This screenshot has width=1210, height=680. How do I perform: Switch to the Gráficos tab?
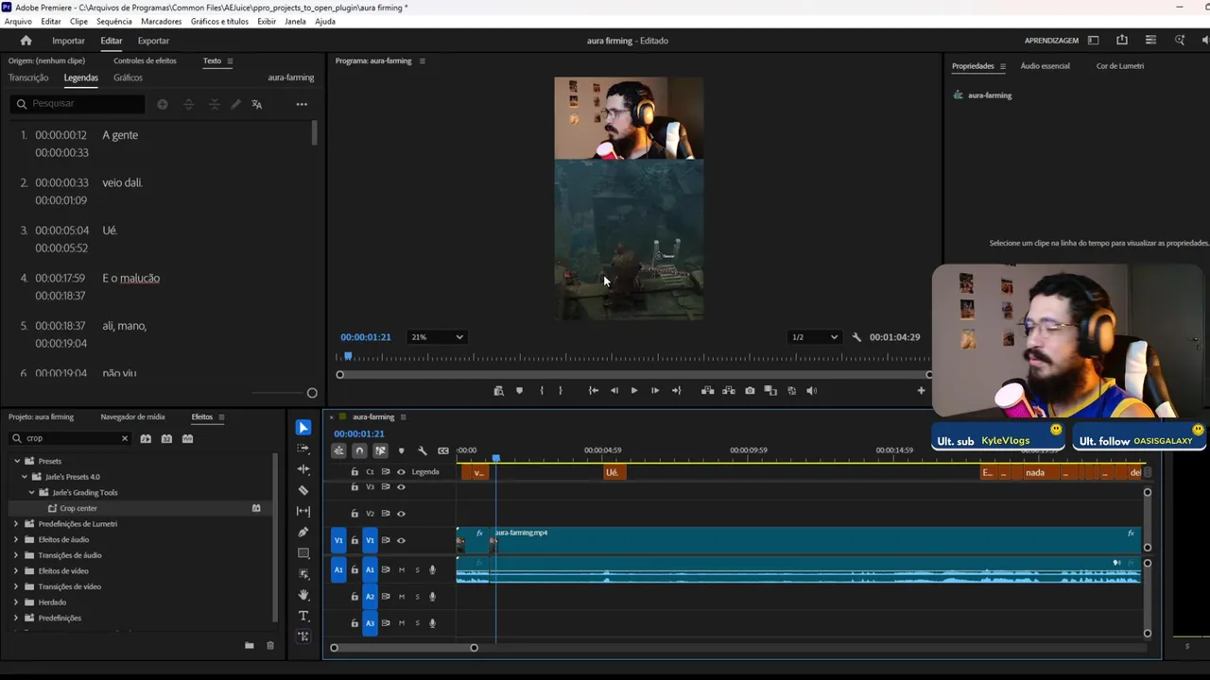tap(128, 77)
